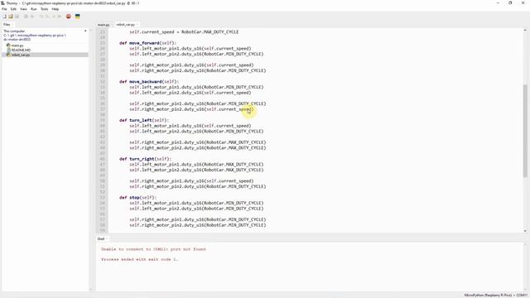Click the red Stop/Restart backend icon

click(x=68, y=17)
